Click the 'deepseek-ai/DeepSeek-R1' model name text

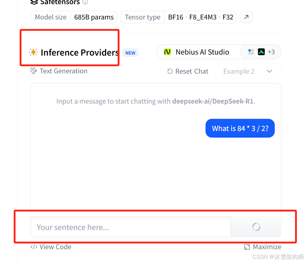[x=213, y=101]
